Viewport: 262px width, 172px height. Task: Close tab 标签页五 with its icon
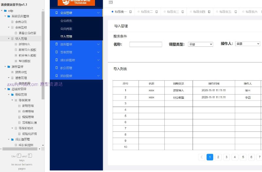click(235, 12)
